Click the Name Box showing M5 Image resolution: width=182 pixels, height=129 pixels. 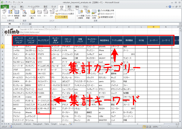coord(10,24)
